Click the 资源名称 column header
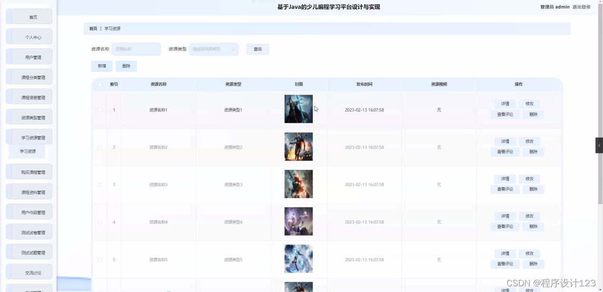The width and height of the screenshot is (603, 292). [x=158, y=85]
